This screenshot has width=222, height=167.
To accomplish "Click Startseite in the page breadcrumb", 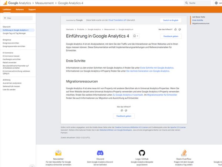I will pos(70,29).
